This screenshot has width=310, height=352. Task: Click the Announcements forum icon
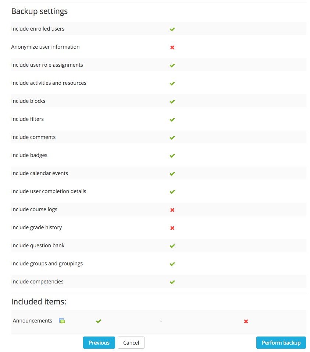click(x=62, y=321)
